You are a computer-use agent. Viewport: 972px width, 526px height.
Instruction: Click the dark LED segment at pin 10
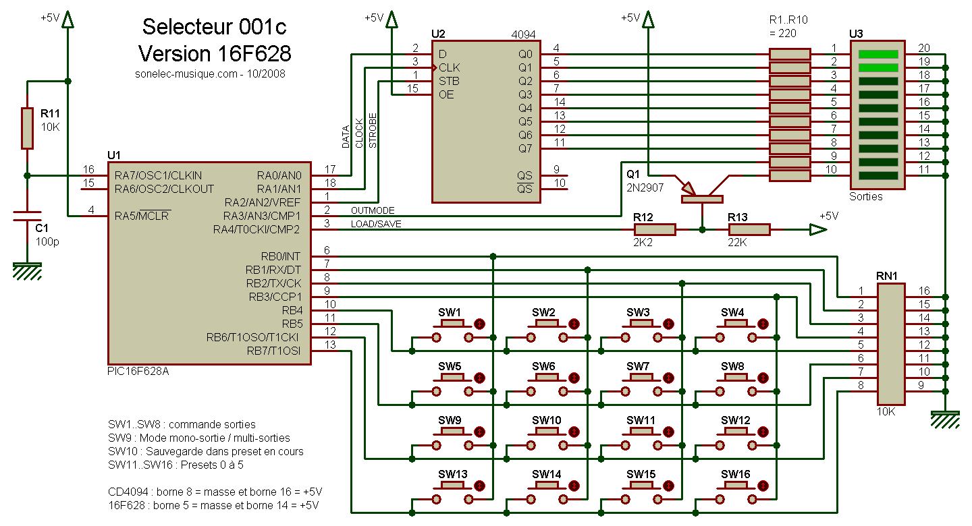[x=878, y=175]
